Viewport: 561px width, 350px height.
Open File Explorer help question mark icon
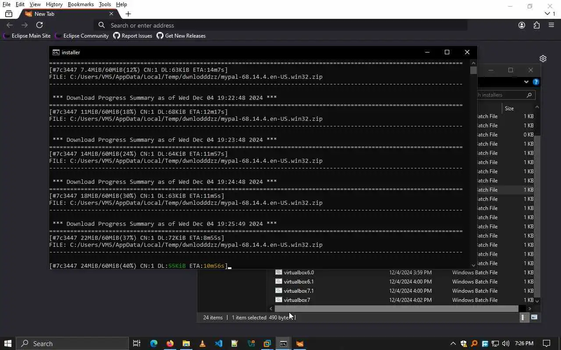coord(536,82)
